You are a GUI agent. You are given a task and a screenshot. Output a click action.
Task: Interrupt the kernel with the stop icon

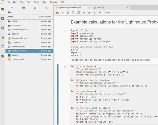point(89,13)
